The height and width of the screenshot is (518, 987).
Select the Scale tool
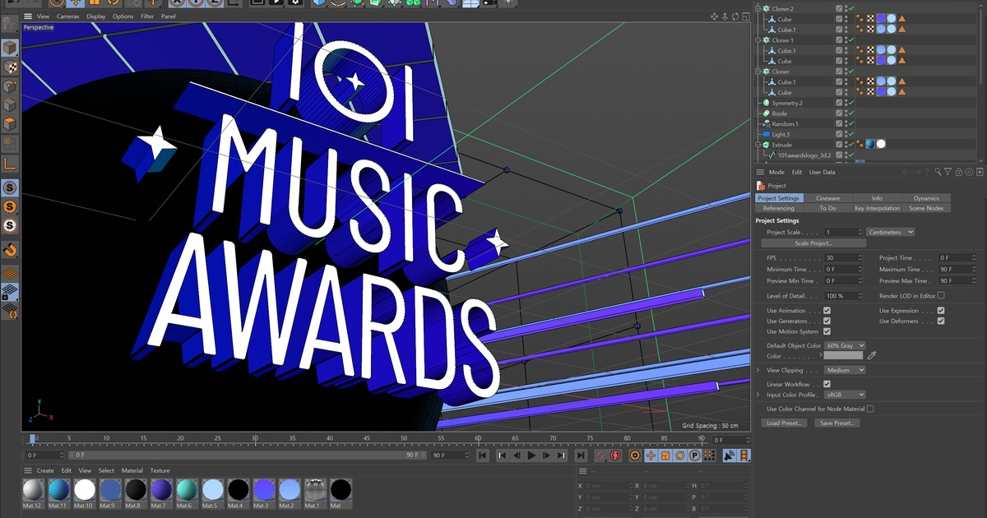pos(93,4)
